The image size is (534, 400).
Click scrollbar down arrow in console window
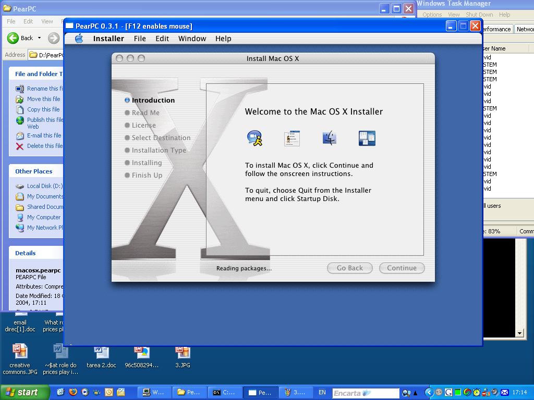tap(519, 333)
